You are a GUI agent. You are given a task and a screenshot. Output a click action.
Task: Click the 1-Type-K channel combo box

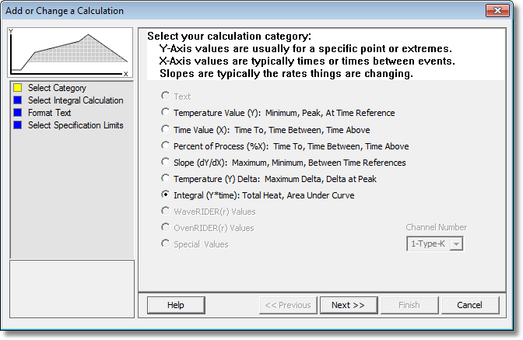coord(434,244)
